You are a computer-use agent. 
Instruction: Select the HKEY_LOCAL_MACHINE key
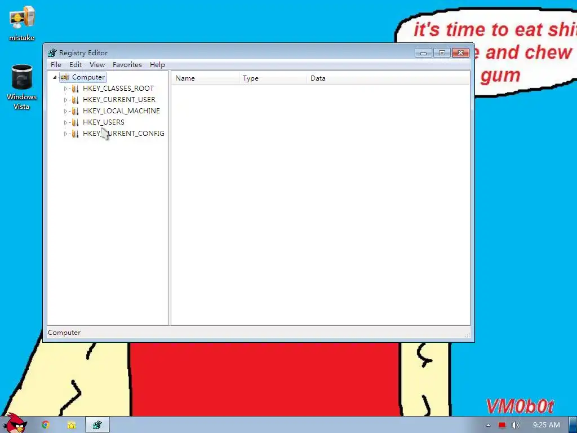(121, 111)
